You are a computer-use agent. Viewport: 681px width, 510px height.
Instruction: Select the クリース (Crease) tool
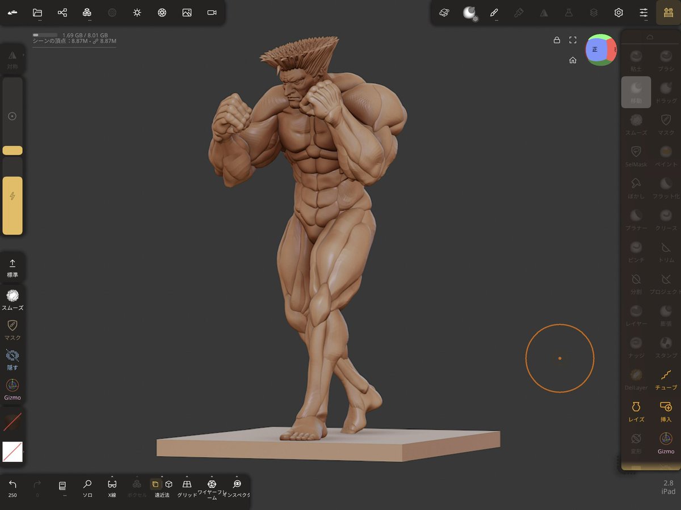click(666, 220)
